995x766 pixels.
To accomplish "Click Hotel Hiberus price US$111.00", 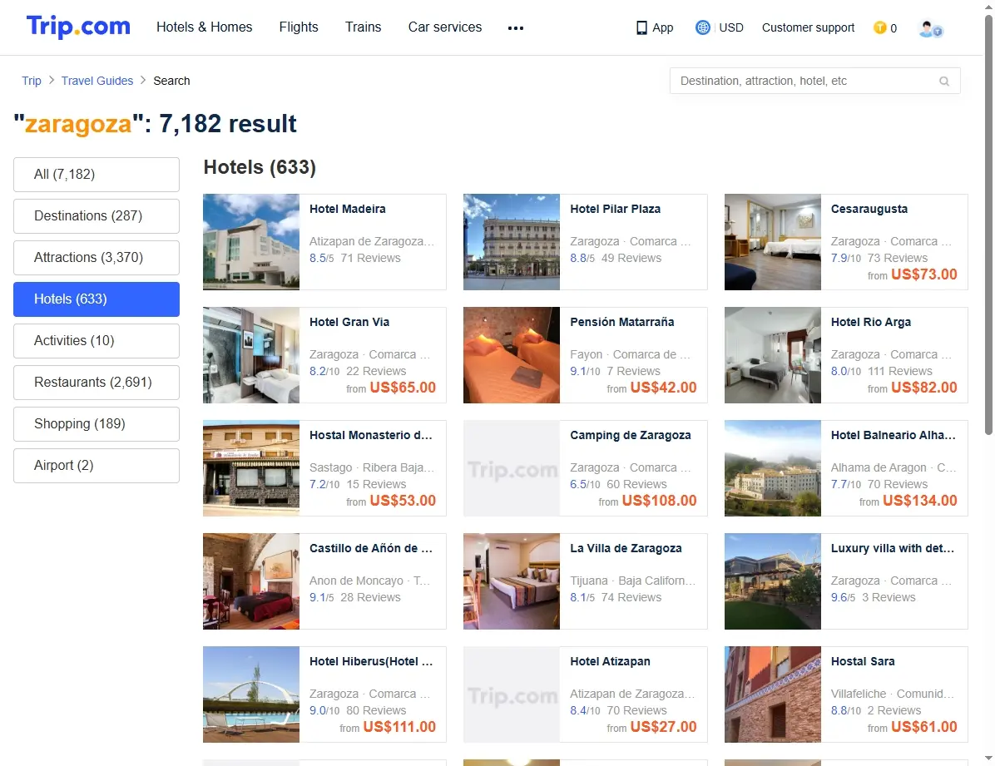I will click(399, 727).
